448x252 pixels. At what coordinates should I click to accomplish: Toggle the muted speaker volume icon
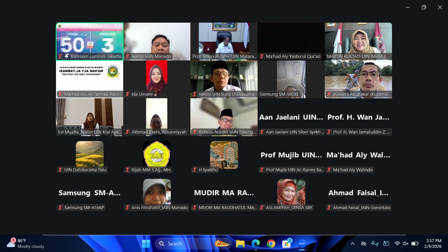[x=405, y=244]
